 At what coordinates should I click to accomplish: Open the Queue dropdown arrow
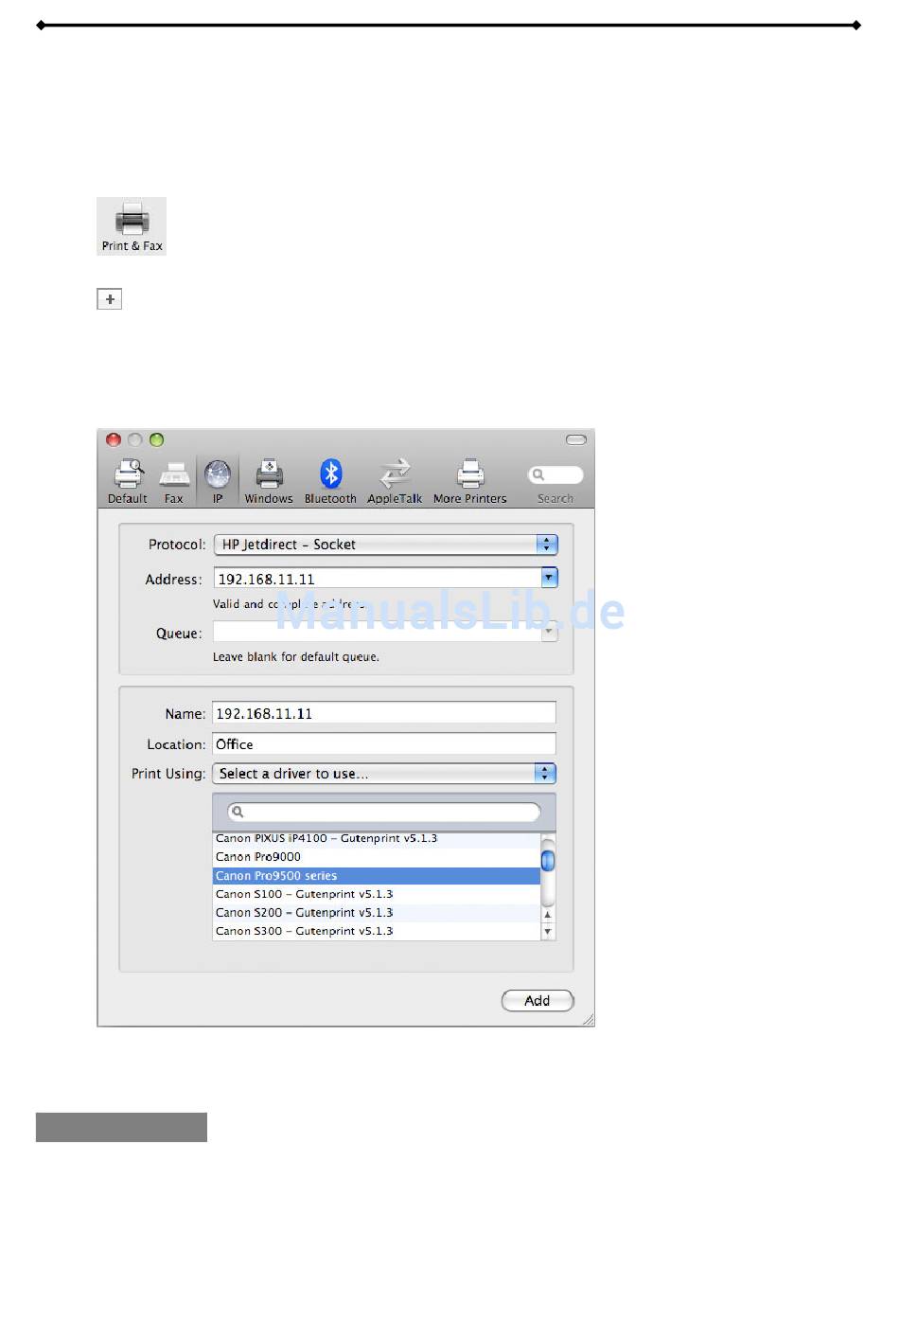point(550,632)
